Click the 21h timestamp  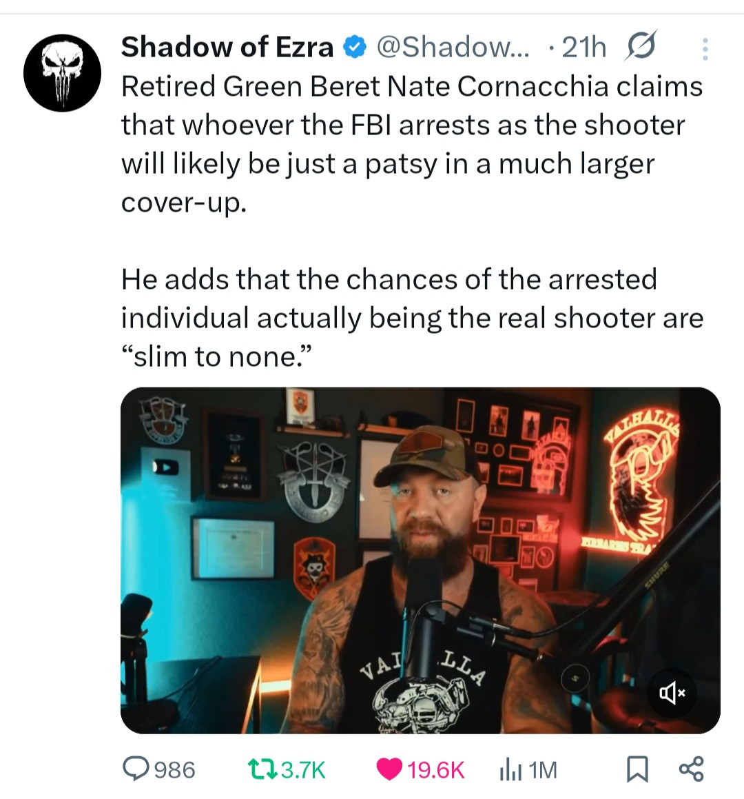584,48
